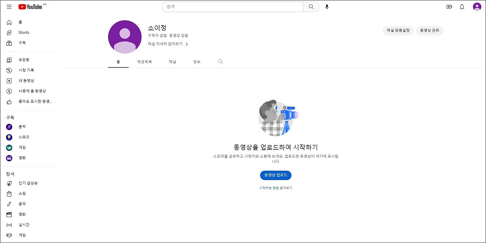Start voice search with microphone icon

tap(327, 7)
